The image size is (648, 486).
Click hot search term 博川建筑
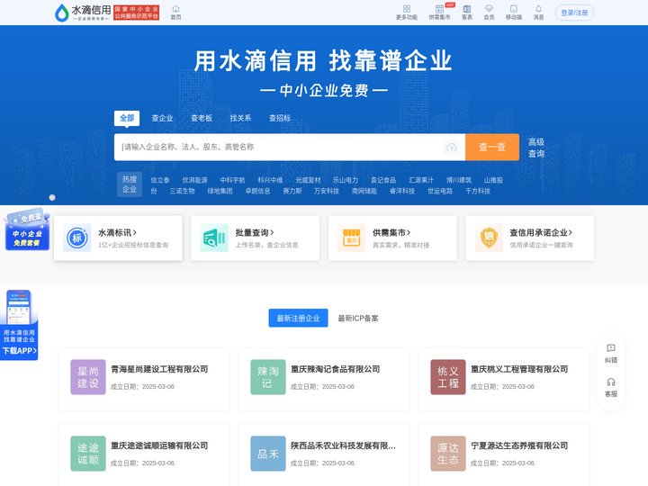click(x=459, y=180)
